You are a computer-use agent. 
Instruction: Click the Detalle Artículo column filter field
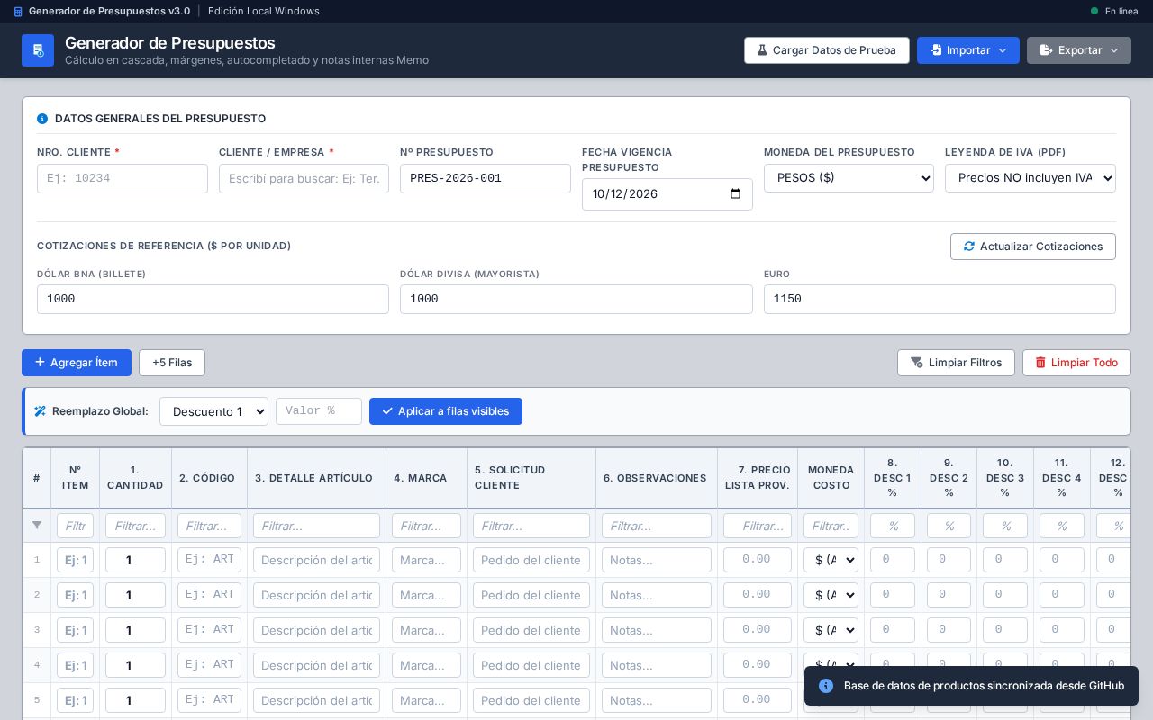point(316,526)
